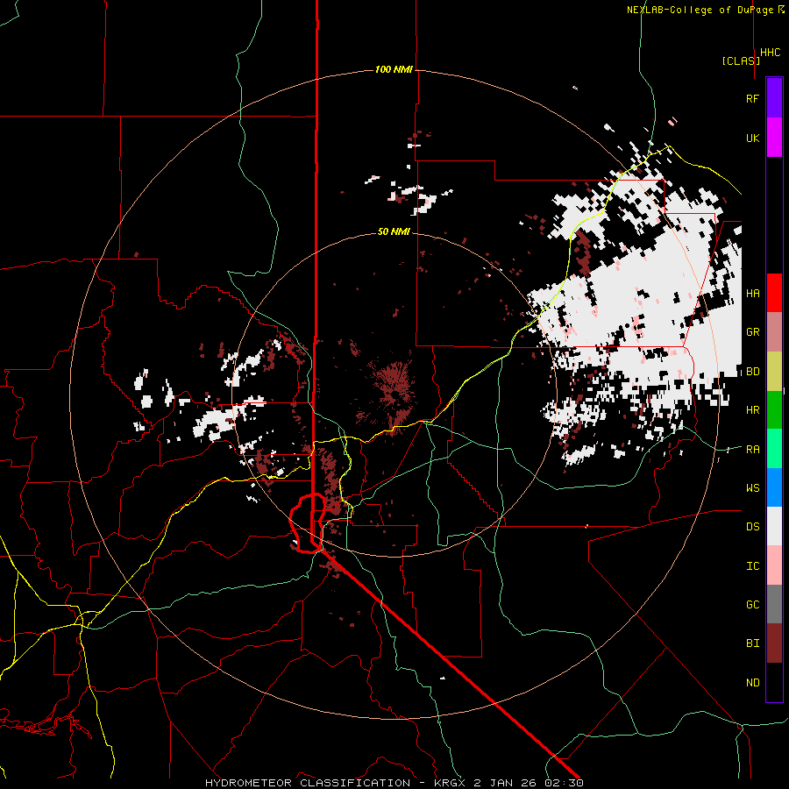Click the BI legend label
The height and width of the screenshot is (789, 789).
(752, 643)
